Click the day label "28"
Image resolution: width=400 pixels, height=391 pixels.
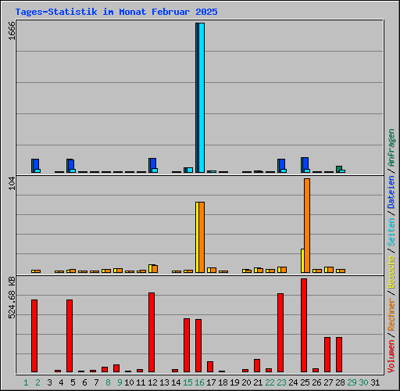(340, 382)
